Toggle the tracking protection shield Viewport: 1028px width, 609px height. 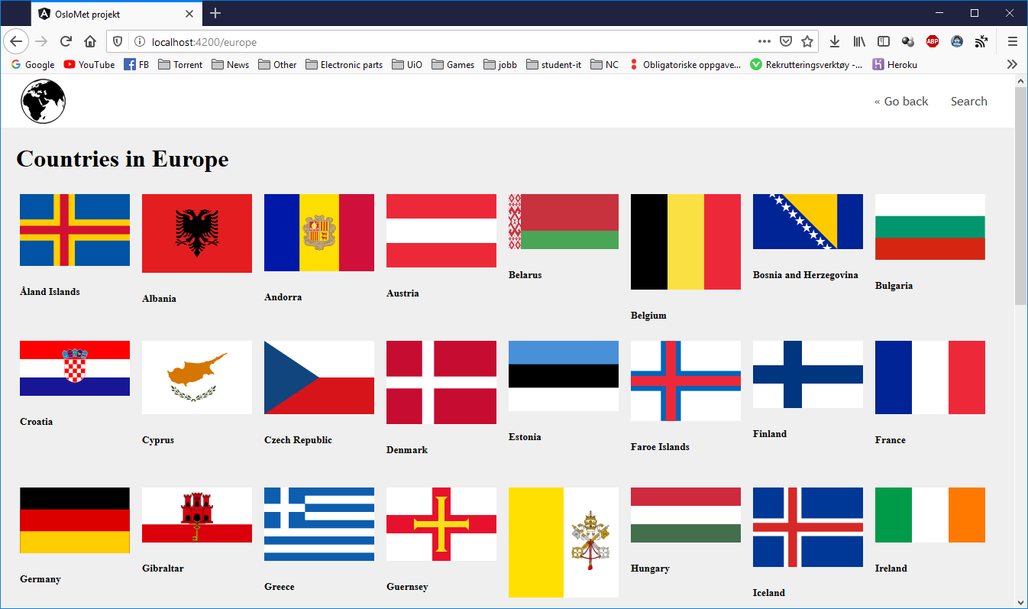coord(117,43)
